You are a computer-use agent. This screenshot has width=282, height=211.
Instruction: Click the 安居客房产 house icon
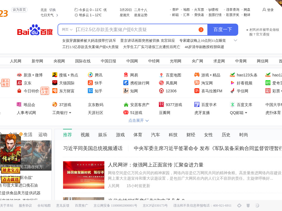[126, 104]
